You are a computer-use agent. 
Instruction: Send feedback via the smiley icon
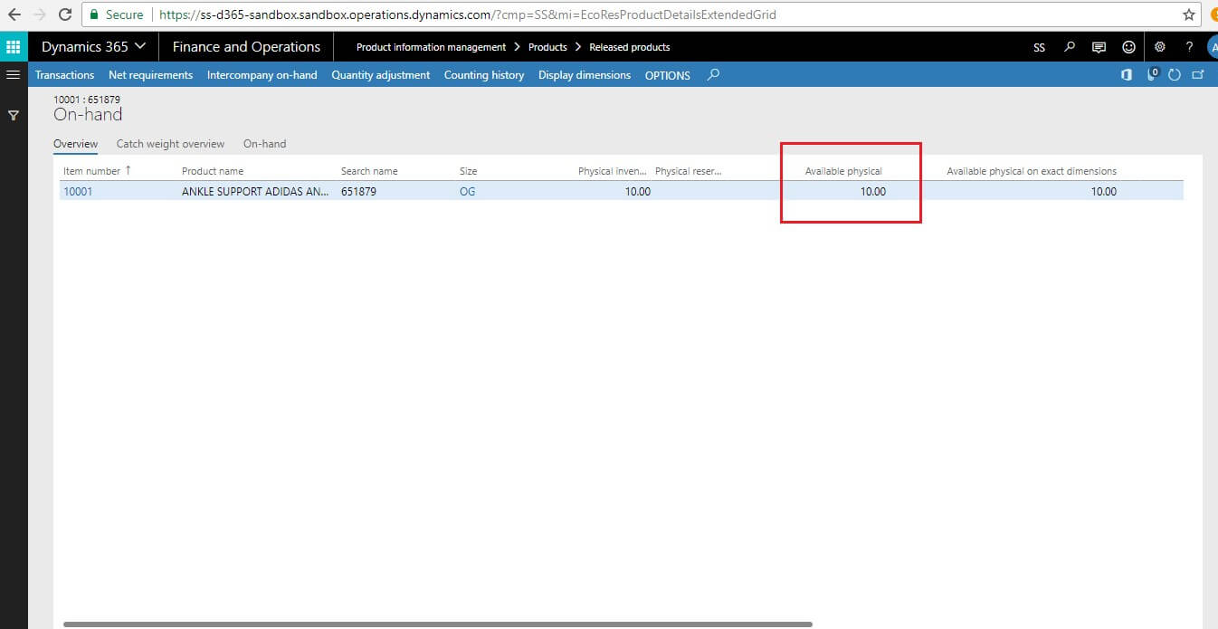pos(1128,47)
